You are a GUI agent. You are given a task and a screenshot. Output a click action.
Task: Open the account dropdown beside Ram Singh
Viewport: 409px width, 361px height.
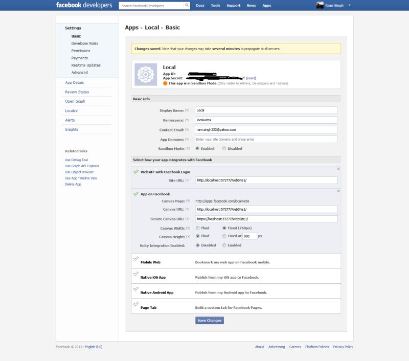point(350,5)
